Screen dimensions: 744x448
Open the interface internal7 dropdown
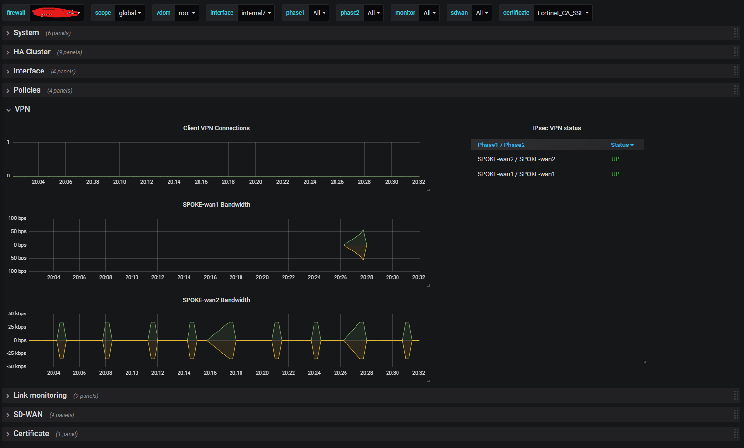[256, 13]
